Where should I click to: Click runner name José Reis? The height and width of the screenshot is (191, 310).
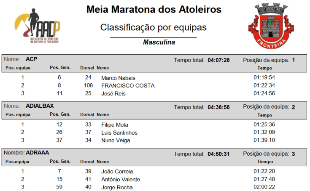point(113,93)
